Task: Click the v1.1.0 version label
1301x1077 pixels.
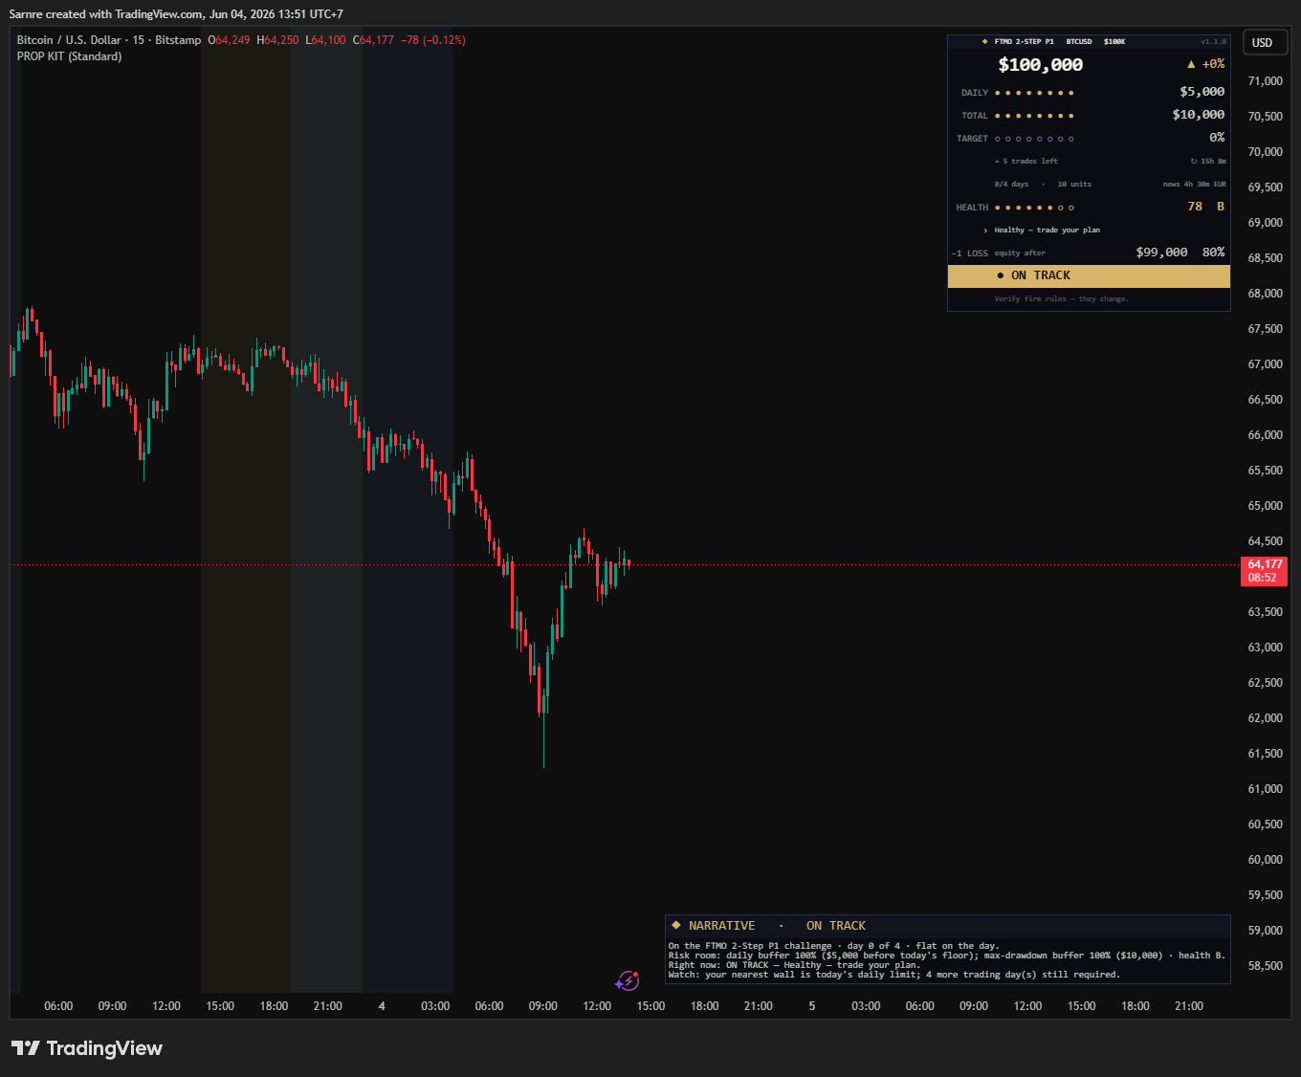Action: pos(1213,42)
